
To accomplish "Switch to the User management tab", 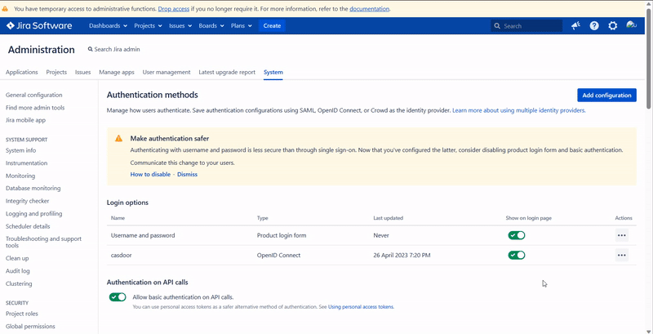I will pos(167,72).
